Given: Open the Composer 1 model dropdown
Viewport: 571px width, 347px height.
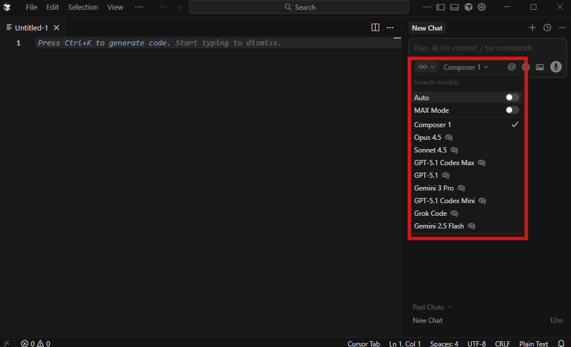Looking at the screenshot, I should (x=466, y=67).
